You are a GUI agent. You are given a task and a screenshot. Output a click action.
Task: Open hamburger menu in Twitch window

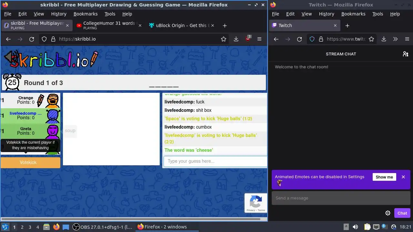click(407, 39)
